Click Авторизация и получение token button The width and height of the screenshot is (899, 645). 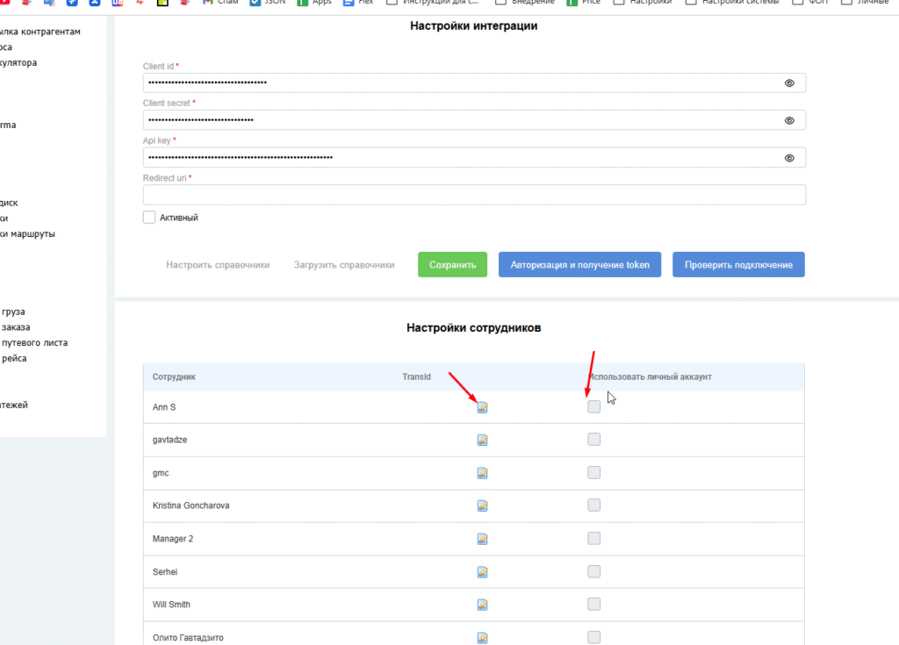pos(579,265)
